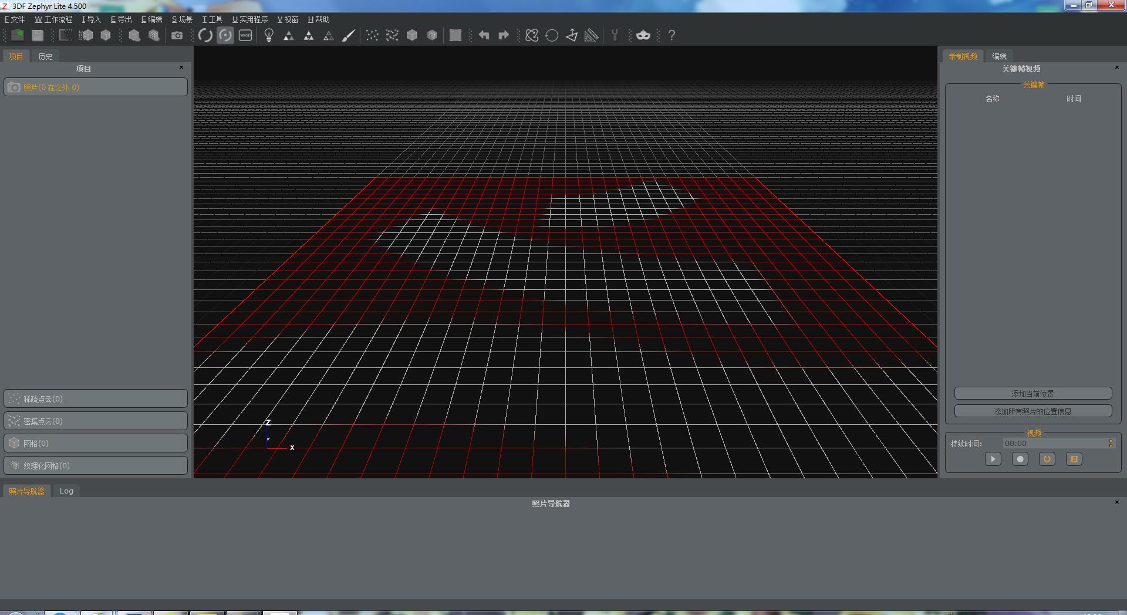Toggle WASD navigation mode
Screen dimensions: 1127x615
[245, 35]
